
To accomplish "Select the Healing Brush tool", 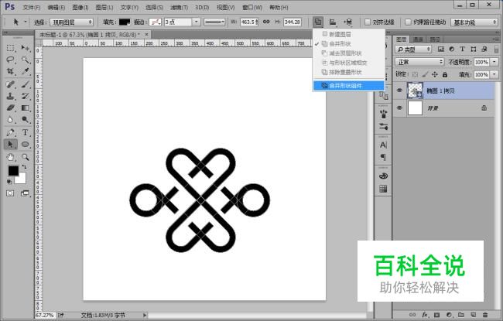I will pos(11,84).
